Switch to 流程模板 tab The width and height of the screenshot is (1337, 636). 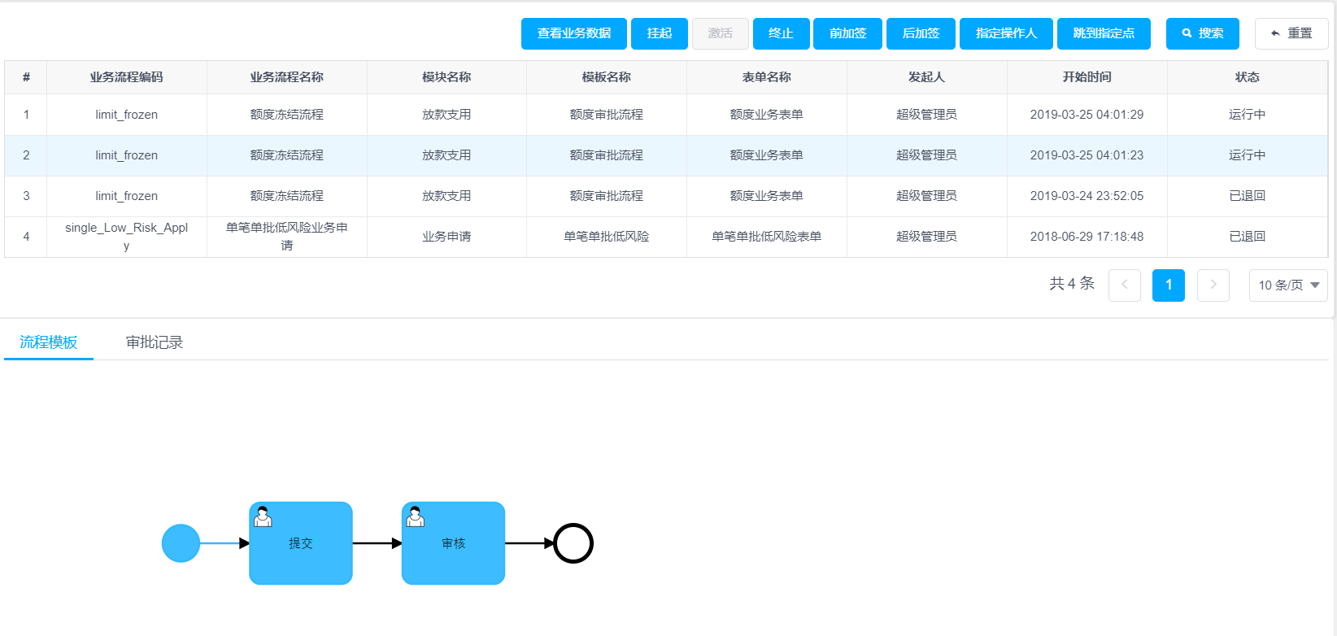tap(49, 342)
